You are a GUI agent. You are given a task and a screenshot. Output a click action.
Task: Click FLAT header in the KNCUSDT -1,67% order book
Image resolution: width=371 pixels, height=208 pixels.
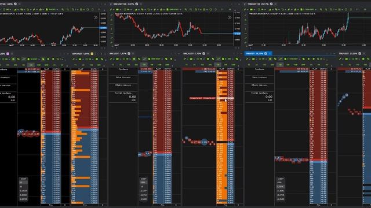pyautogui.click(x=158, y=69)
